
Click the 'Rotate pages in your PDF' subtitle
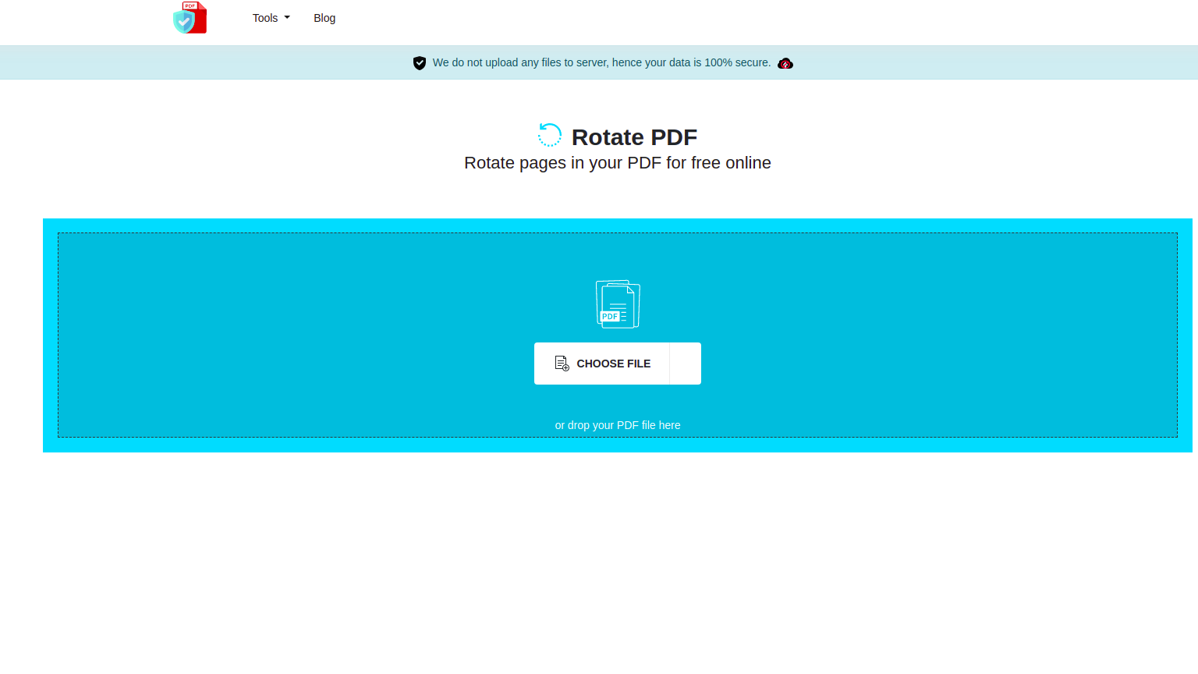click(618, 163)
